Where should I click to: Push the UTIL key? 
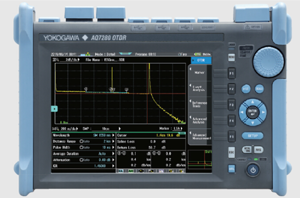tap(232, 169)
